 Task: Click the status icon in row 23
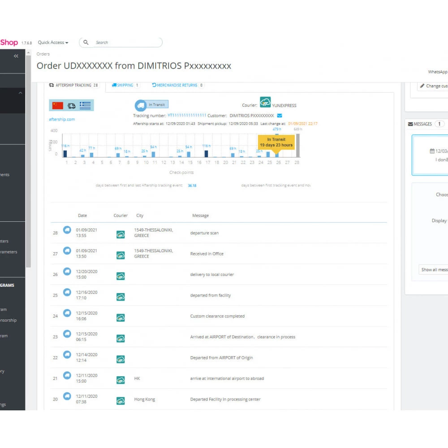click(67, 334)
